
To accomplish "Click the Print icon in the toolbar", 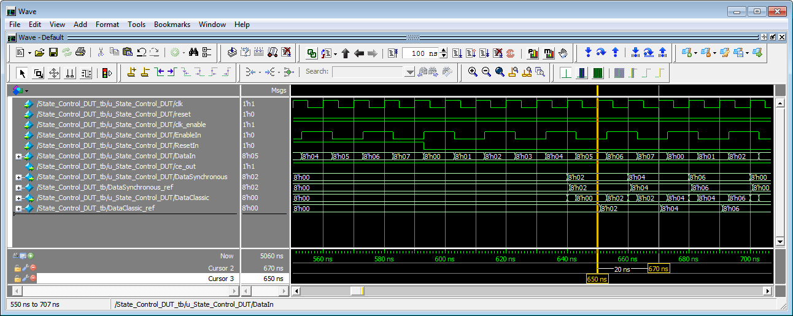I will point(80,53).
